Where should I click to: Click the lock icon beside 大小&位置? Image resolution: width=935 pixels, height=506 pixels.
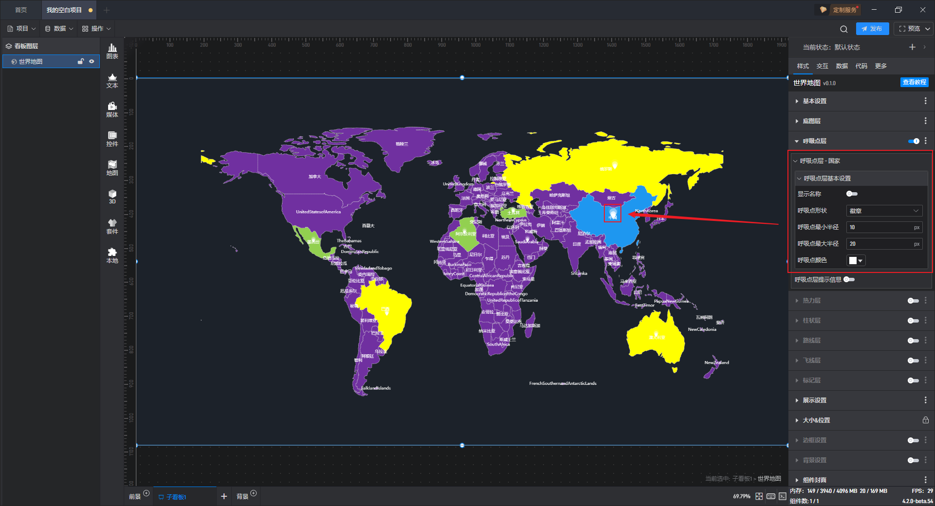pos(925,420)
